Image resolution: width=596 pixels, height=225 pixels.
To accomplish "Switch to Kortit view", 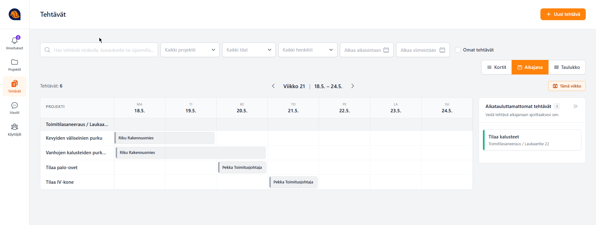I will pos(496,67).
